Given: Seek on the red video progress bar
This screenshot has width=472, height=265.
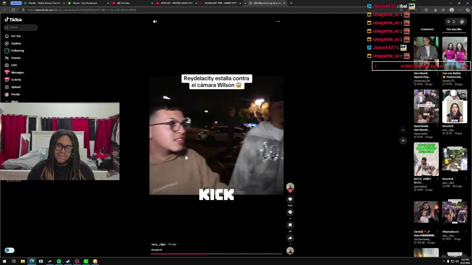Looking at the screenshot, I should click(216, 254).
